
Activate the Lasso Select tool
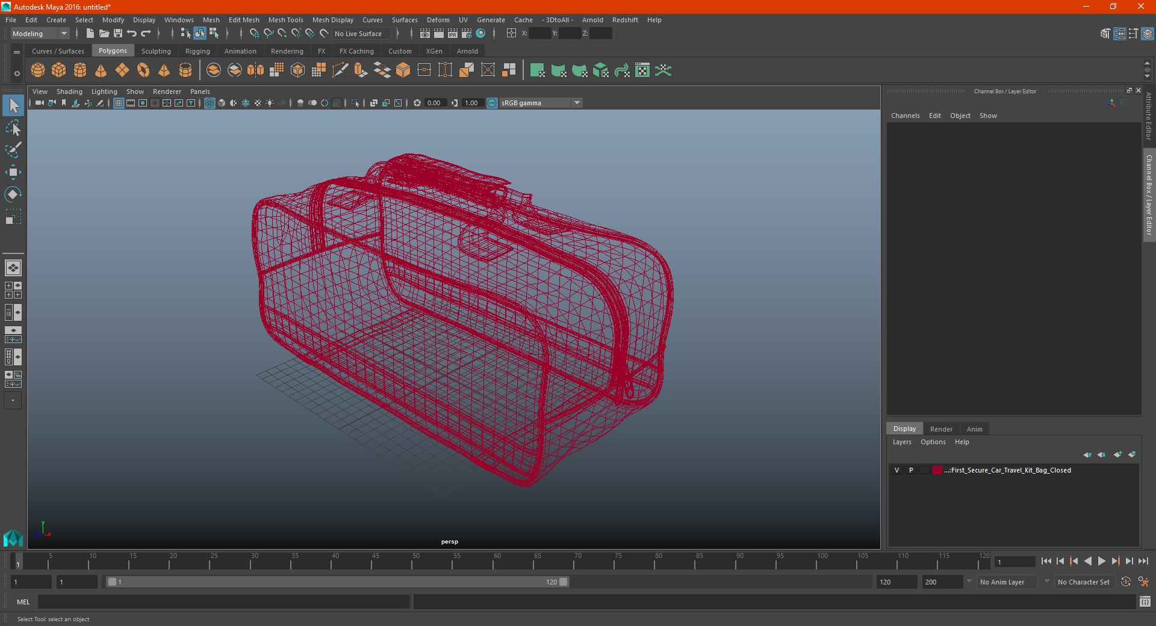pos(13,128)
